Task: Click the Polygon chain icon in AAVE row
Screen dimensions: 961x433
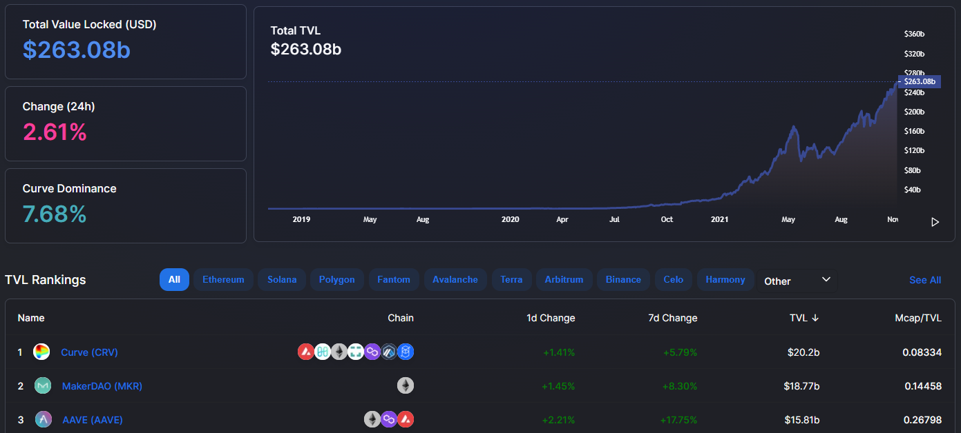Action: (389, 419)
